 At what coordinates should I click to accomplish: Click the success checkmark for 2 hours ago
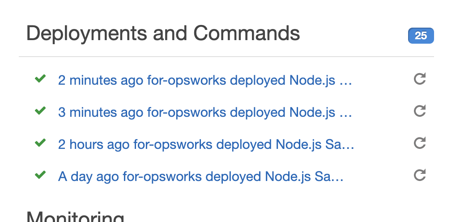pyautogui.click(x=40, y=143)
